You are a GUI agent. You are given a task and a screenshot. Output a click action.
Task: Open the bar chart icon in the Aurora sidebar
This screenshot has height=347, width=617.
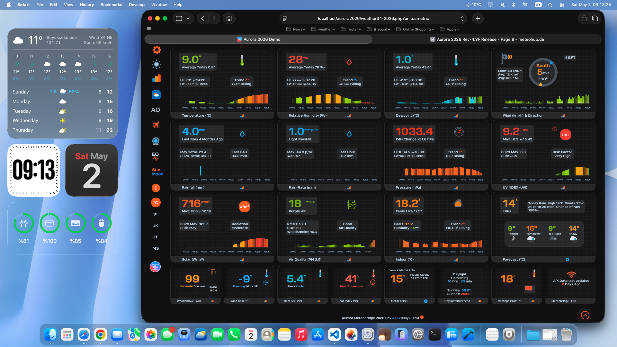(x=156, y=78)
